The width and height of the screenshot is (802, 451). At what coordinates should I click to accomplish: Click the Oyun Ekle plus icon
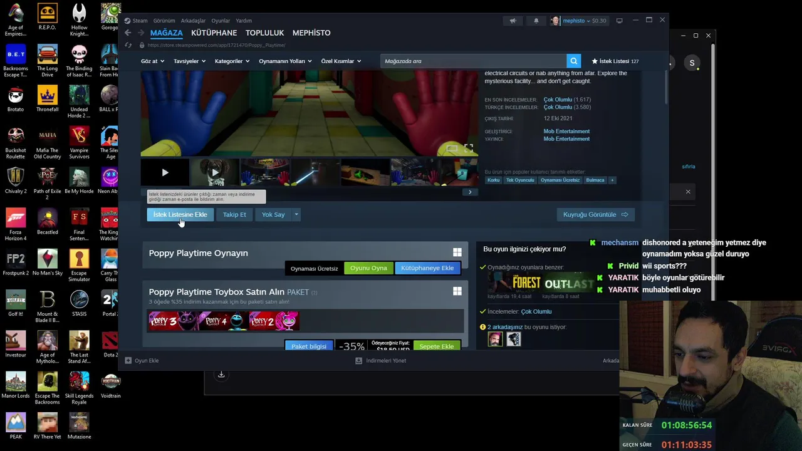[x=128, y=360]
